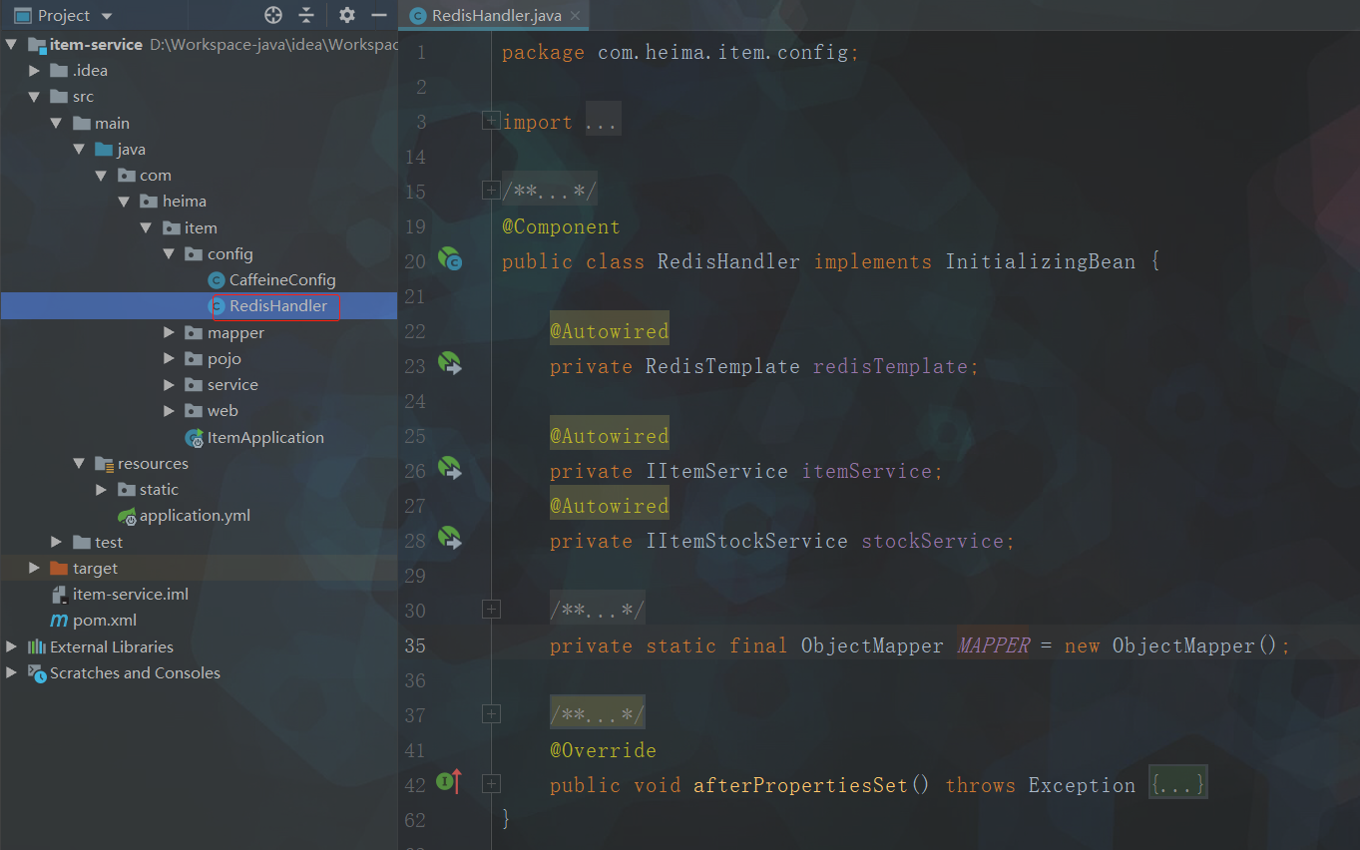Click the item-service.iml file icon
This screenshot has width=1360, height=850.
59,595
